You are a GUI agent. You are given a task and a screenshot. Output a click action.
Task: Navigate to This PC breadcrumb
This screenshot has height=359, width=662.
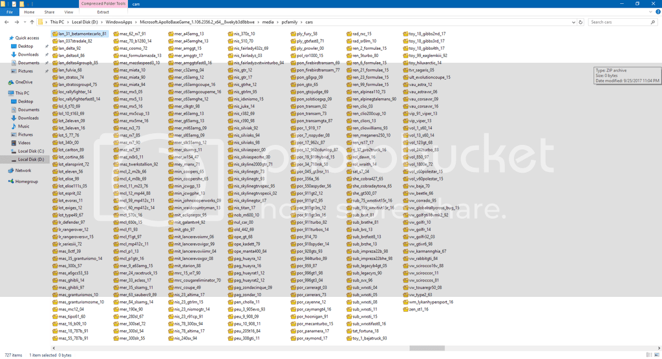pyautogui.click(x=57, y=22)
